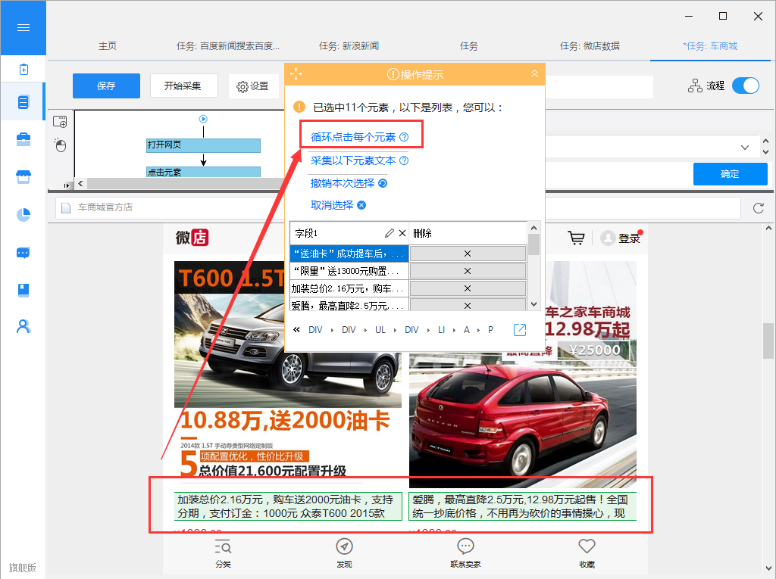Open the pie chart statistics icon

coord(23,215)
